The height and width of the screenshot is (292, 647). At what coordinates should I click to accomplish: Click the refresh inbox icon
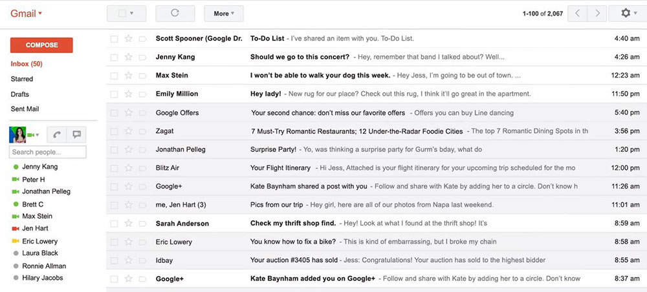pyautogui.click(x=175, y=13)
